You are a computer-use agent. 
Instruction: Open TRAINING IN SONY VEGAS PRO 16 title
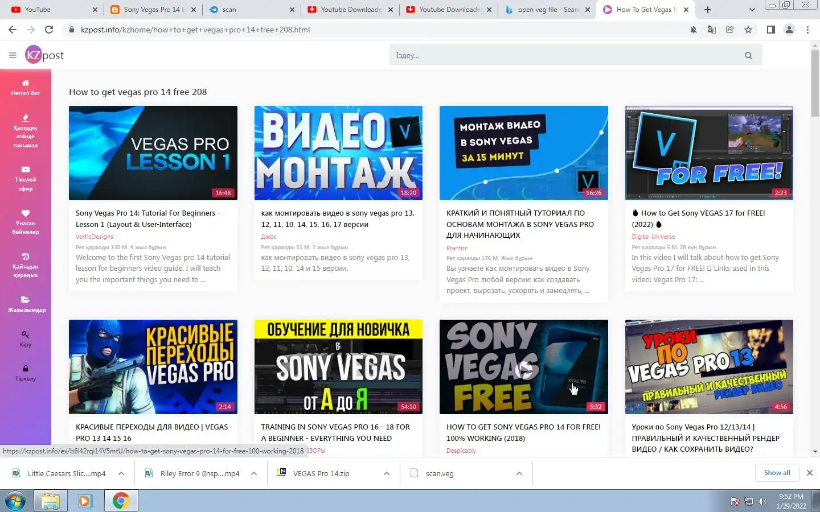335,432
